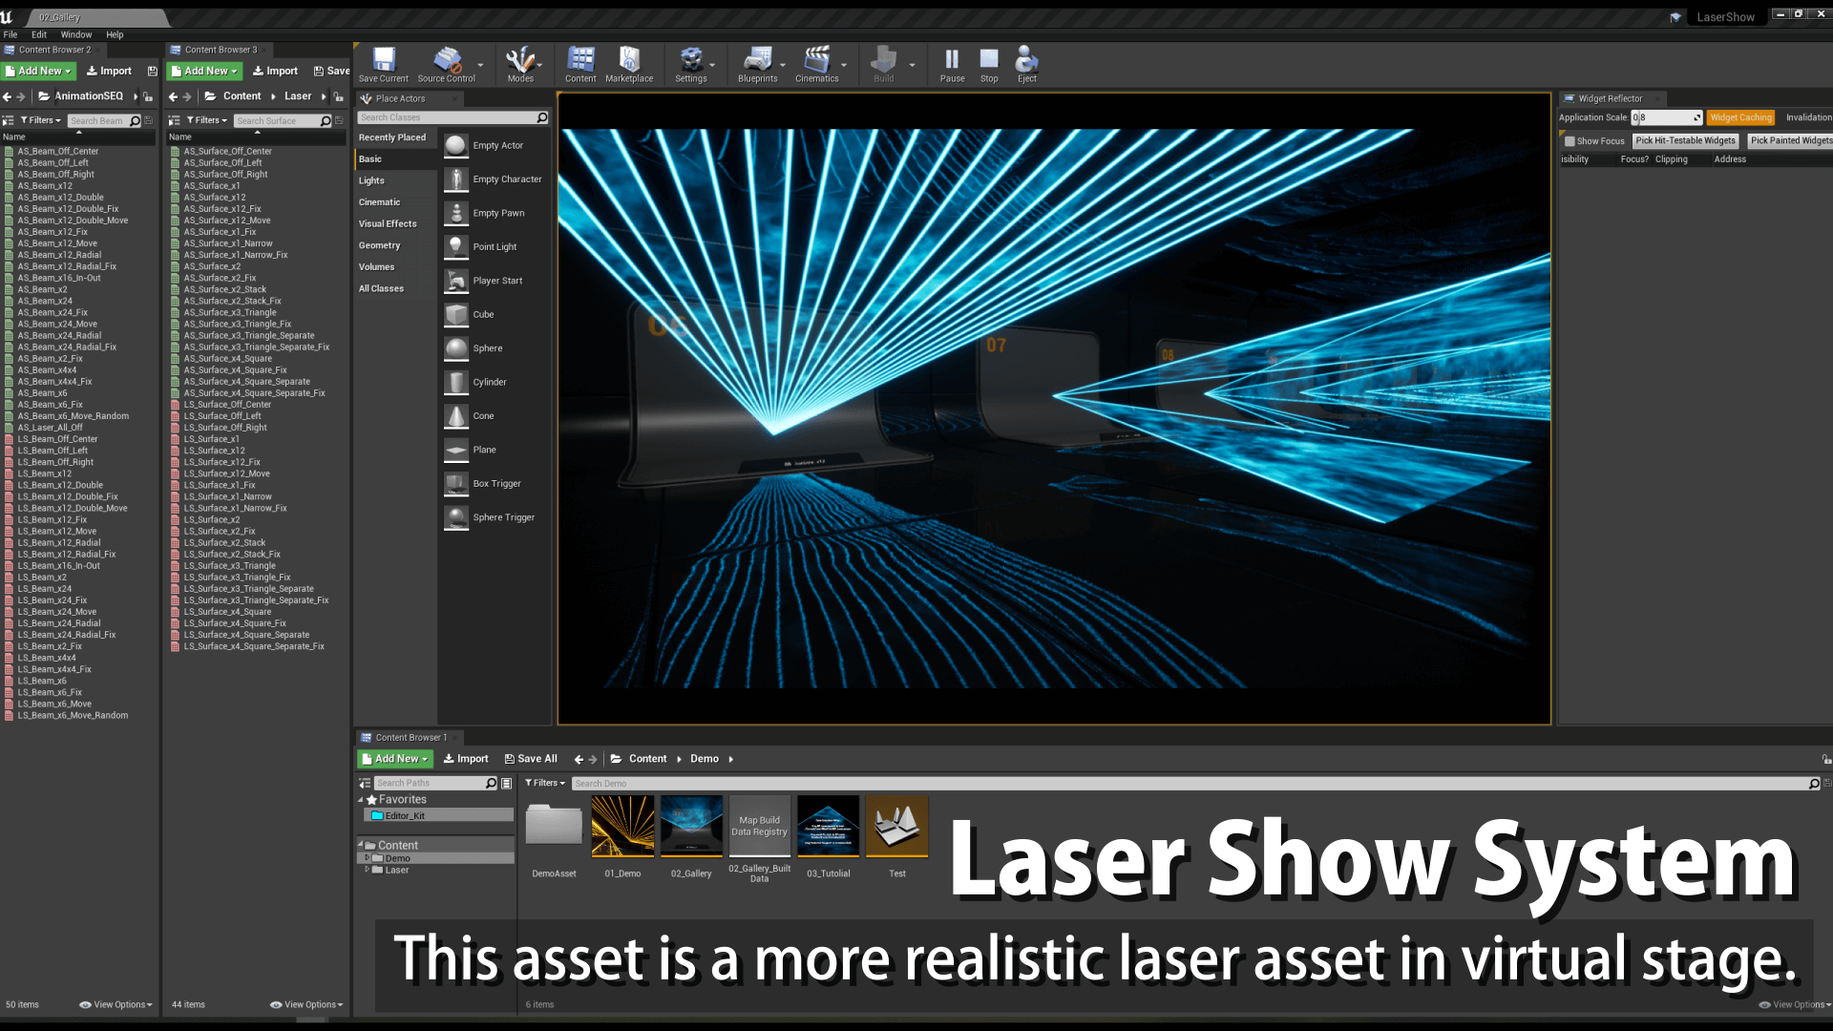The width and height of the screenshot is (1833, 1031).
Task: Open Source Control from the toolbar
Action: (x=446, y=65)
